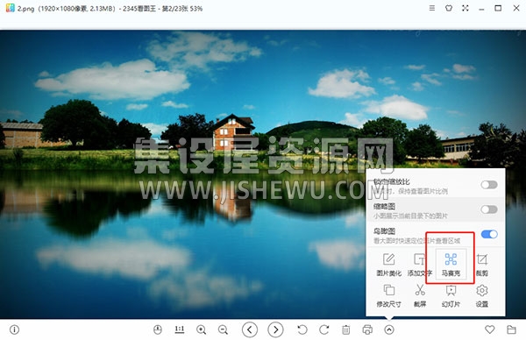The height and width of the screenshot is (340, 526).
Task: Select the 马赛克 mosaic tool
Action: click(451, 265)
